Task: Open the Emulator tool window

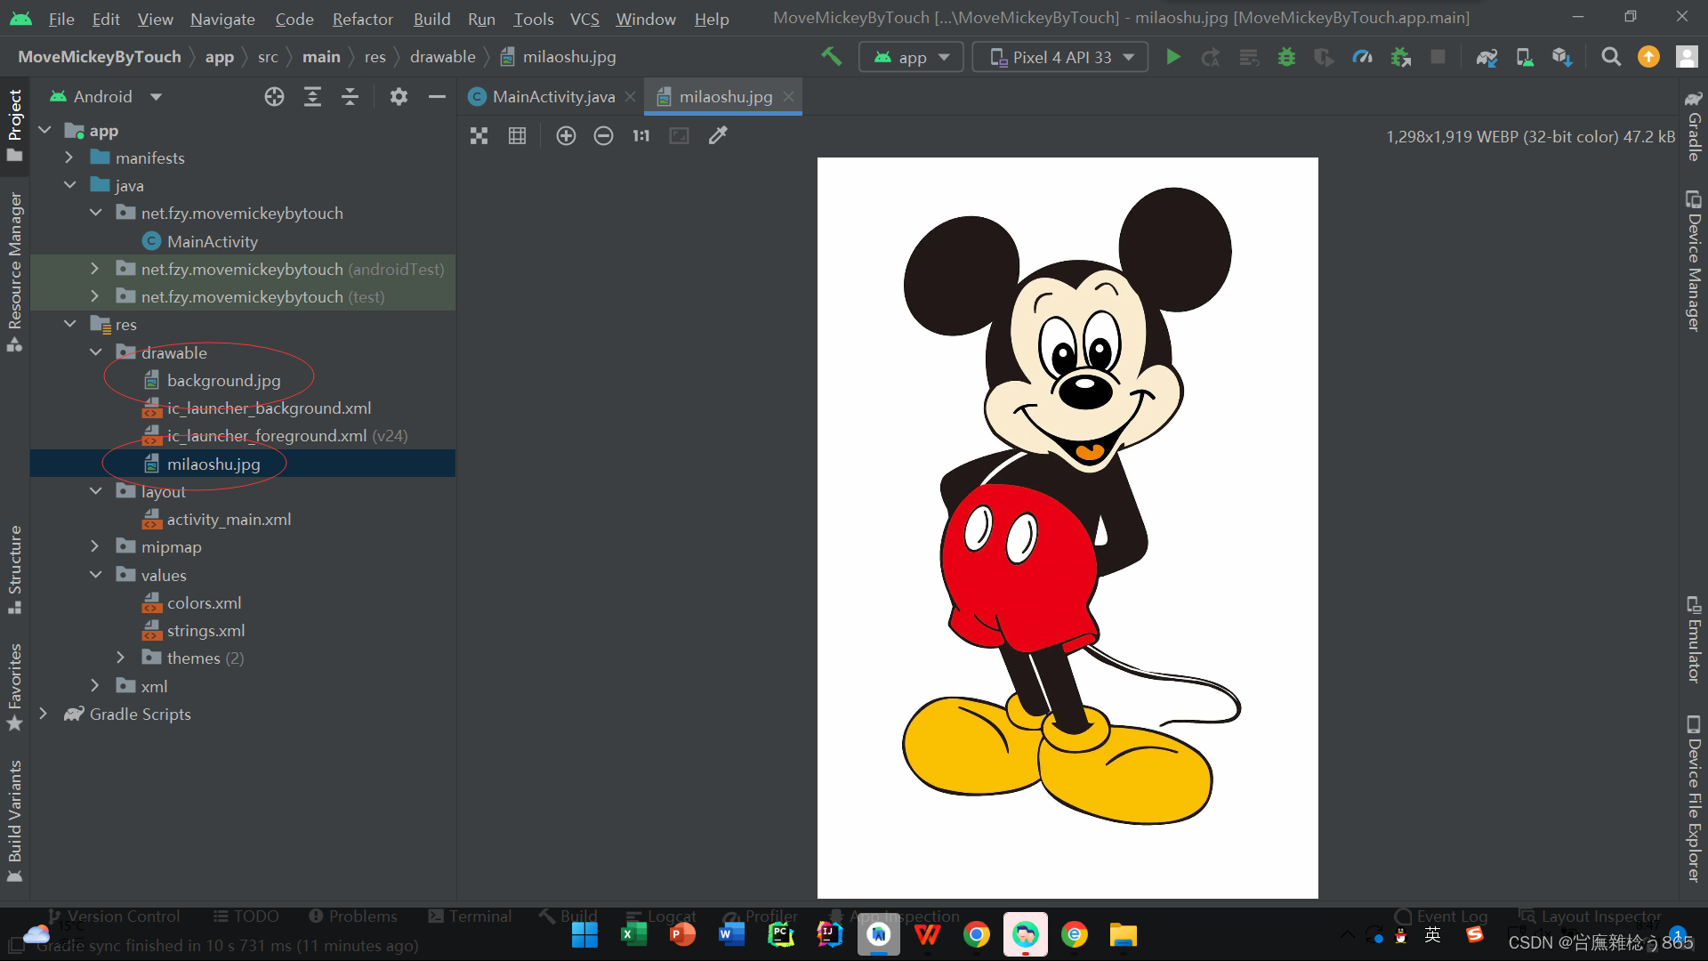Action: tap(1694, 640)
